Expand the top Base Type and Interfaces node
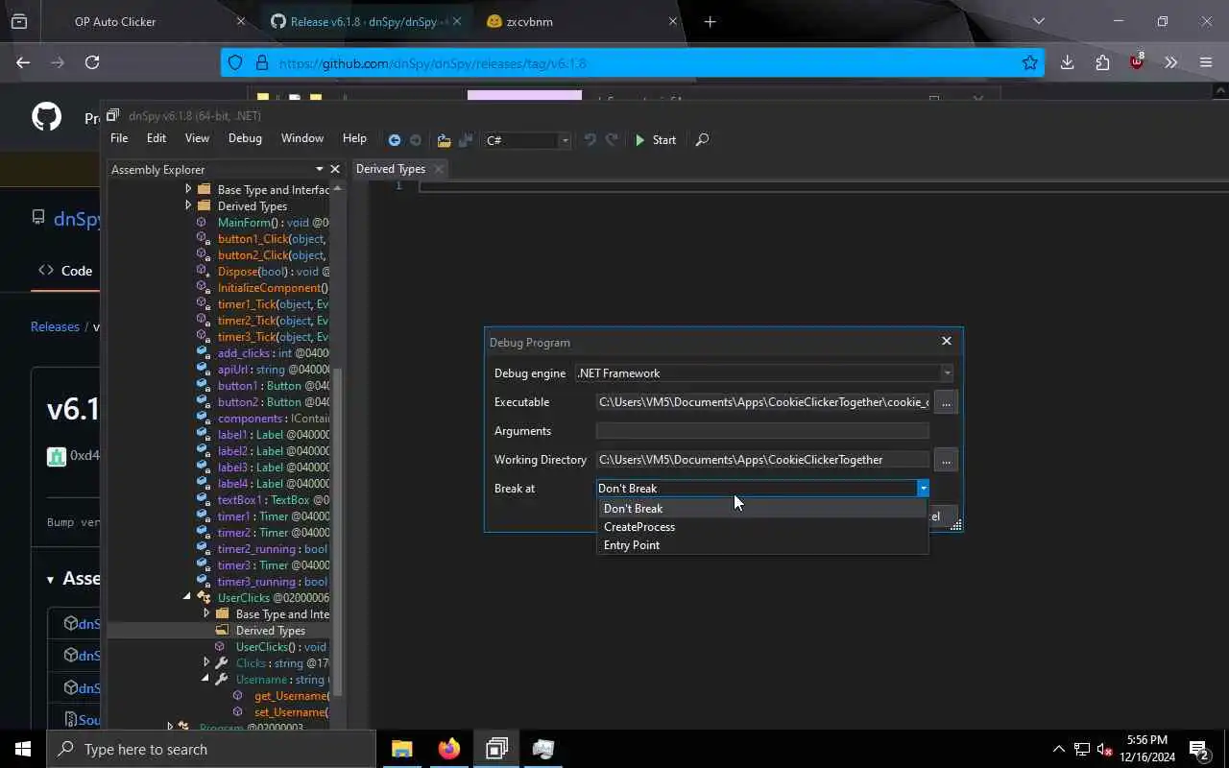 [x=188, y=189]
